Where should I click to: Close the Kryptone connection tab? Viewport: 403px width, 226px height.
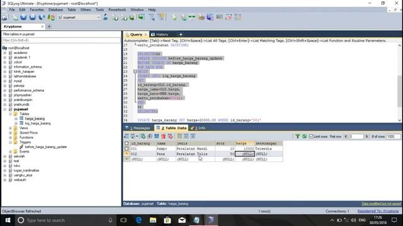tap(42, 26)
